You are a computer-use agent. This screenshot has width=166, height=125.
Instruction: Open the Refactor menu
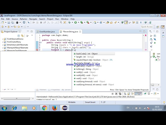tap(23, 19)
